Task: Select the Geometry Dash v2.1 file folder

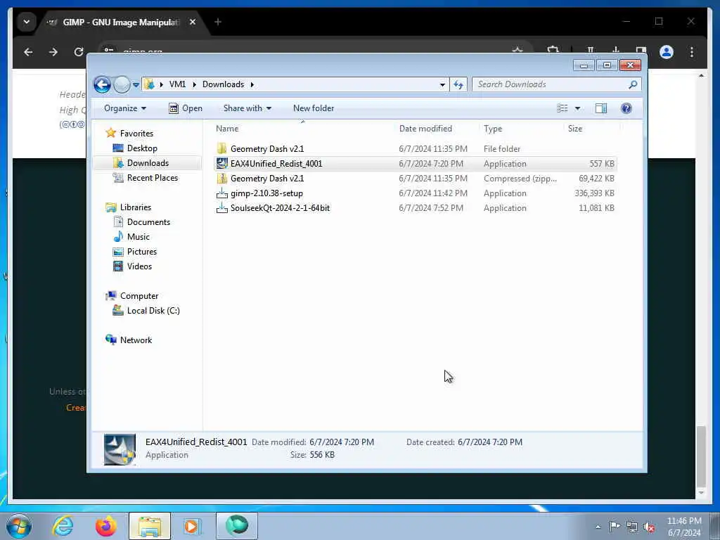Action: tap(266, 149)
